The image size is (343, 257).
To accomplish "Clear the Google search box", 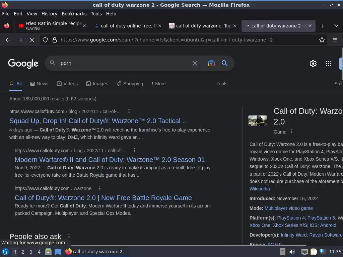I will tap(195, 63).
